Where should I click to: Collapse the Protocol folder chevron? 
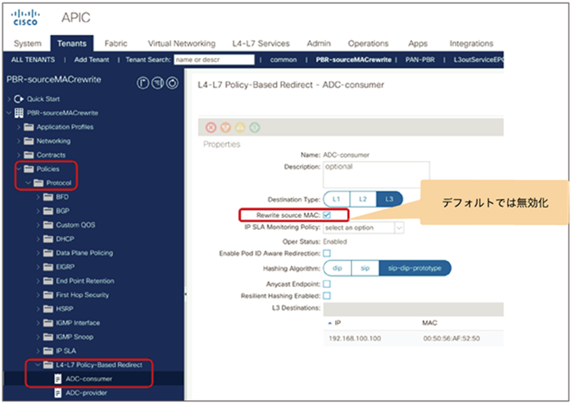(x=28, y=183)
